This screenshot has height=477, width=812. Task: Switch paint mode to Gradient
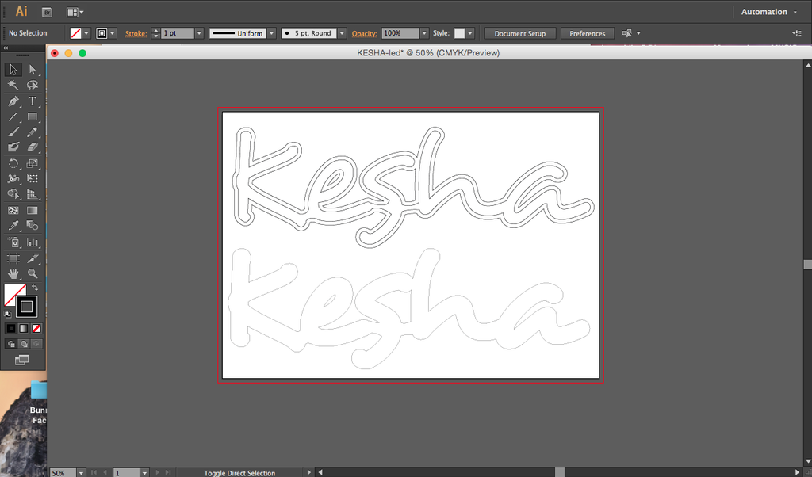[24, 329]
